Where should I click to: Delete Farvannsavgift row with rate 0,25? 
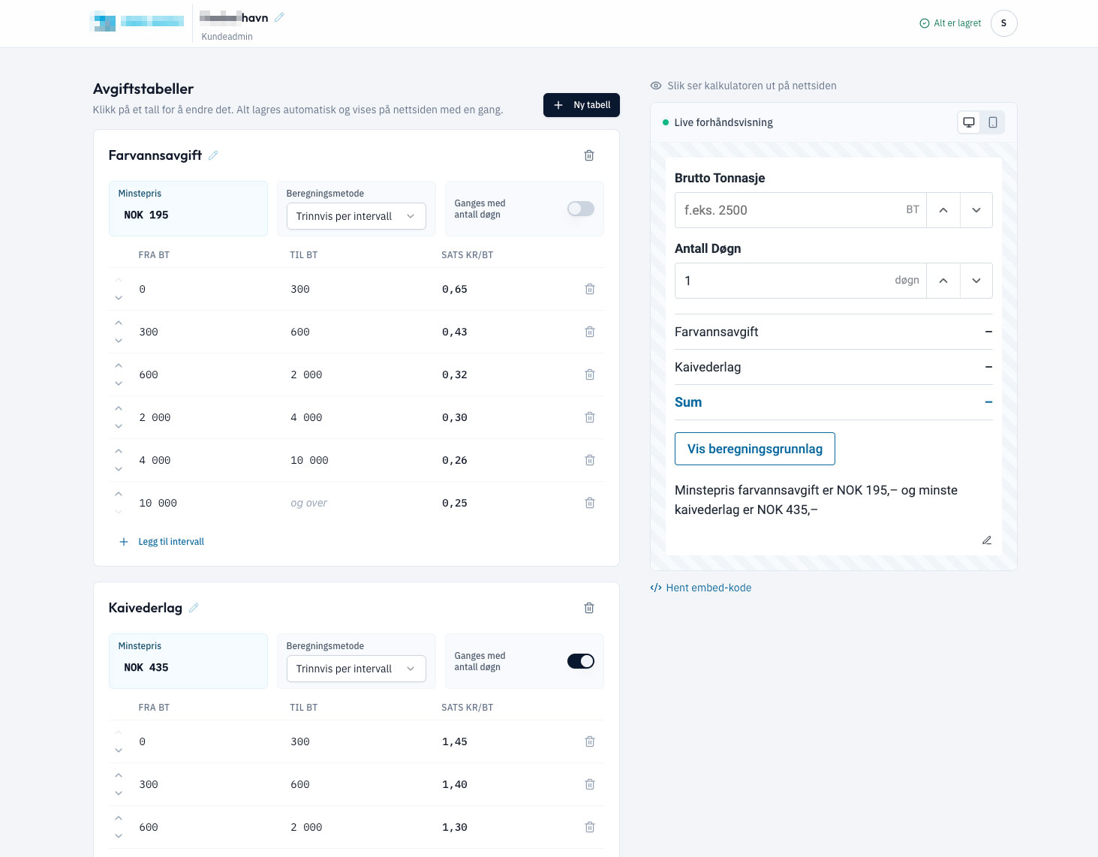point(590,503)
